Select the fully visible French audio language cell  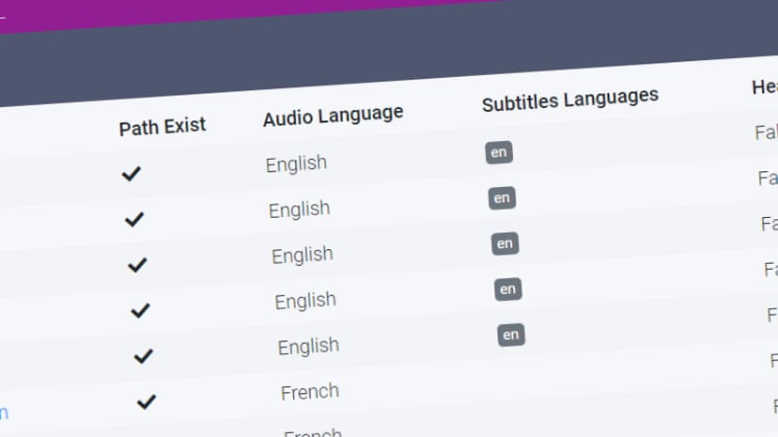[x=310, y=392]
